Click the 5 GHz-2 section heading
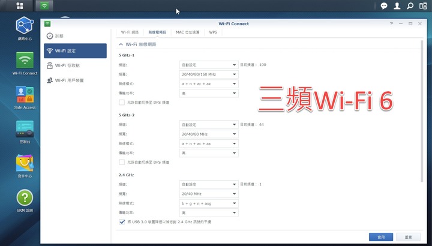This screenshot has width=432, height=246. pyautogui.click(x=127, y=115)
